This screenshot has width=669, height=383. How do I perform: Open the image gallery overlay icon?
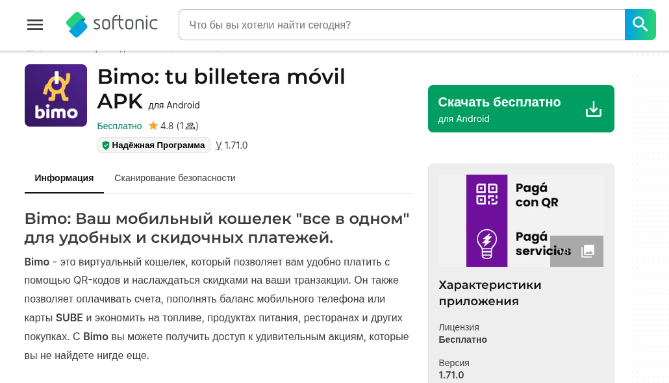click(x=588, y=251)
